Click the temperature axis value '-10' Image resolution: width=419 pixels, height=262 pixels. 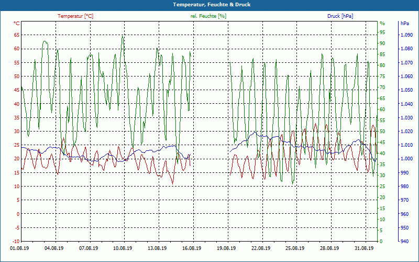16,242
